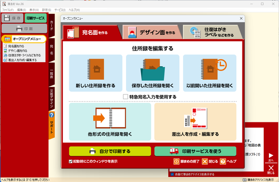Image resolution: width=279 pixels, height=182 pixels.
Task: Switch to the 文面デザイン vertical tab
Action: [x=51, y=99]
